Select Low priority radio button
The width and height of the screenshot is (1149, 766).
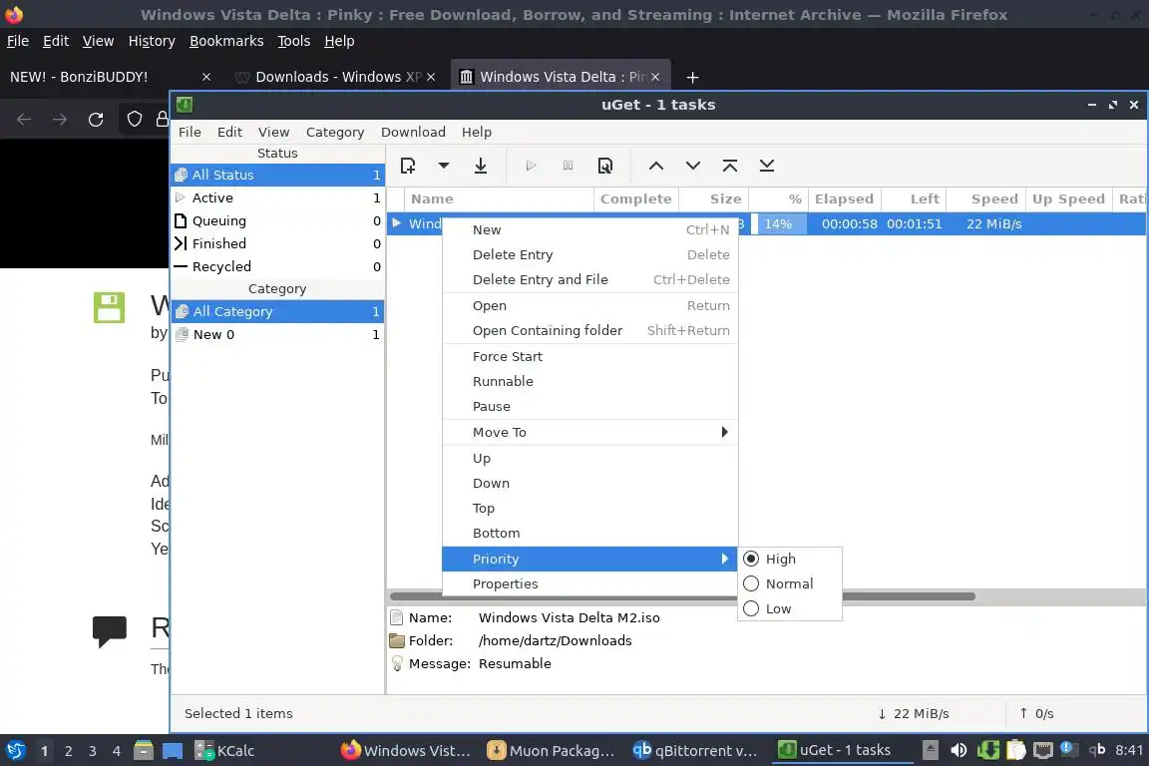(x=750, y=608)
